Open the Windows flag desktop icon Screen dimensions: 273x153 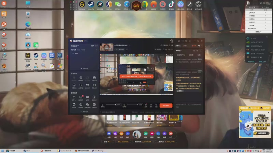pos(60,66)
